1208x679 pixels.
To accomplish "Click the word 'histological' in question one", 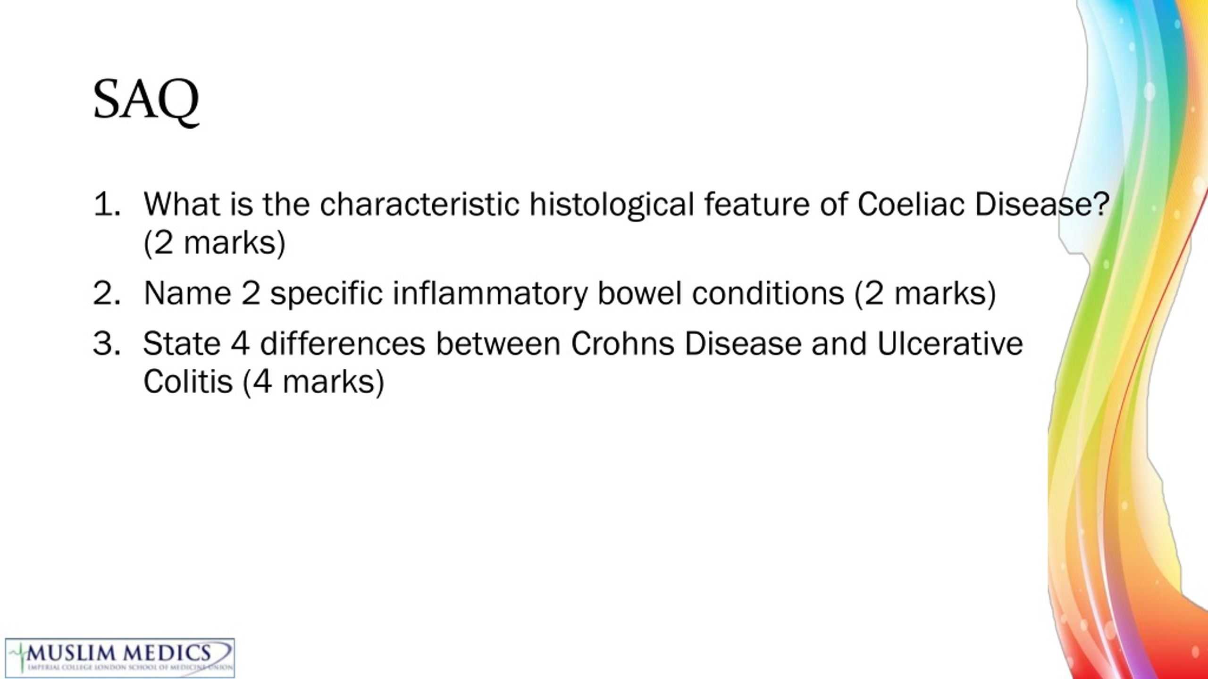I will pos(612,206).
